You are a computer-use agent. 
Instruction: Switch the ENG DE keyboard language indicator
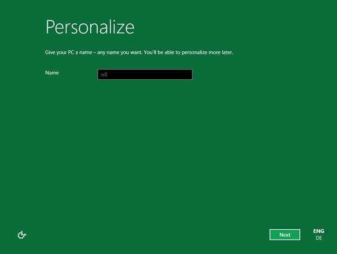[319, 235]
